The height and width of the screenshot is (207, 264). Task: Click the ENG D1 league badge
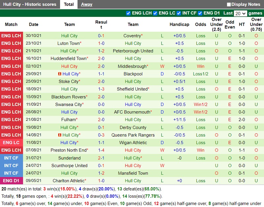click(x=11, y=181)
